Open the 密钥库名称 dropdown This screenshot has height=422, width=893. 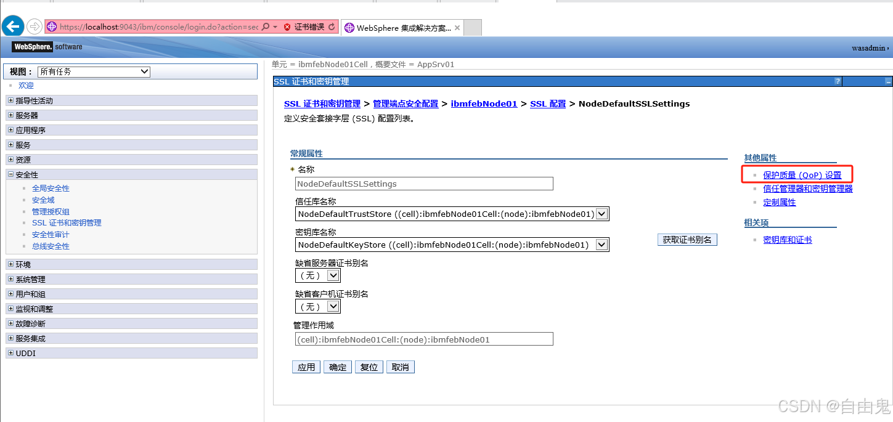point(452,245)
